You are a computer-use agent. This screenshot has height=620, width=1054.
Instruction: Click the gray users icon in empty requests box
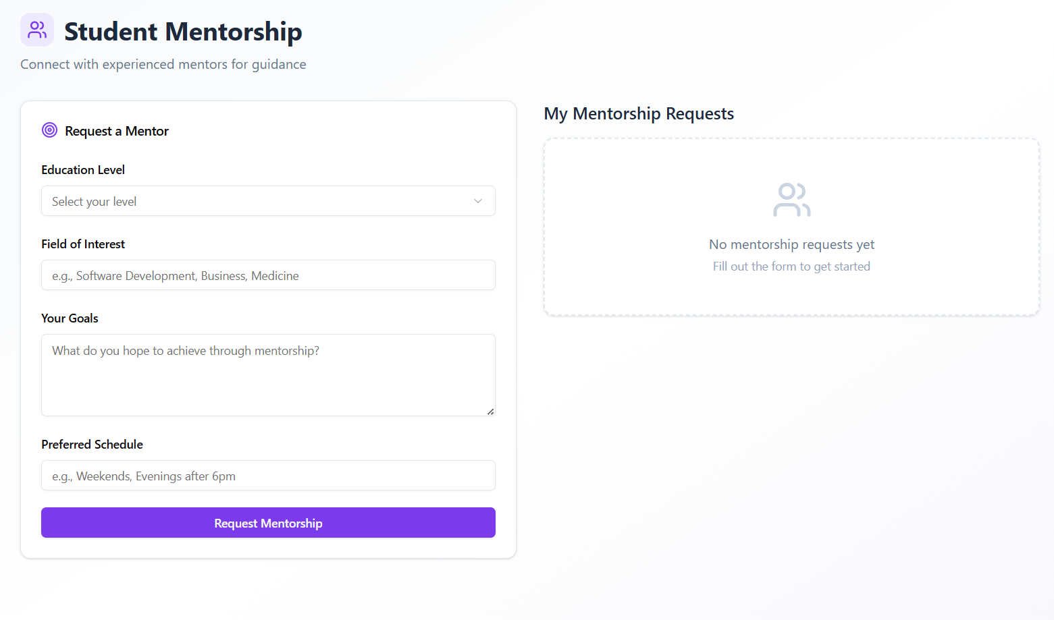pos(791,200)
